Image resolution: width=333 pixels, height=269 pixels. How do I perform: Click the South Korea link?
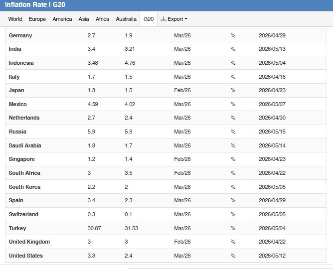(24, 187)
